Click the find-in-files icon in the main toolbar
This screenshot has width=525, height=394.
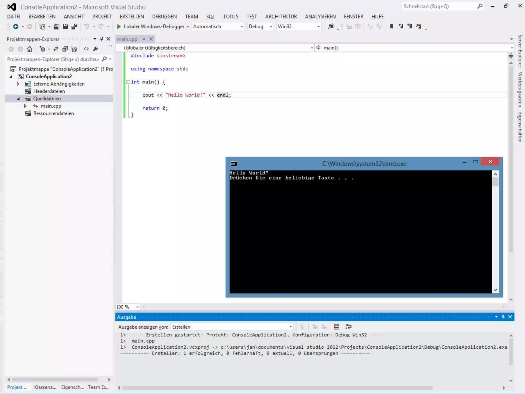coord(331,26)
